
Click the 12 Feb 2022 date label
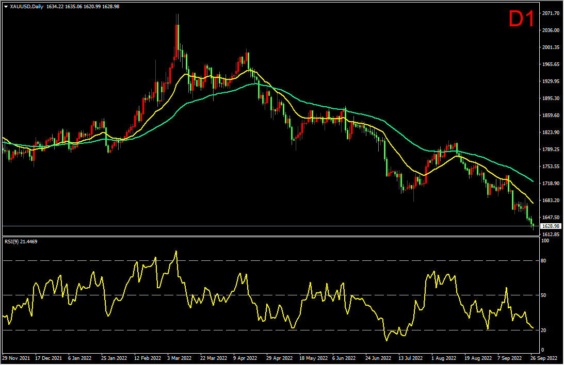pos(148,358)
